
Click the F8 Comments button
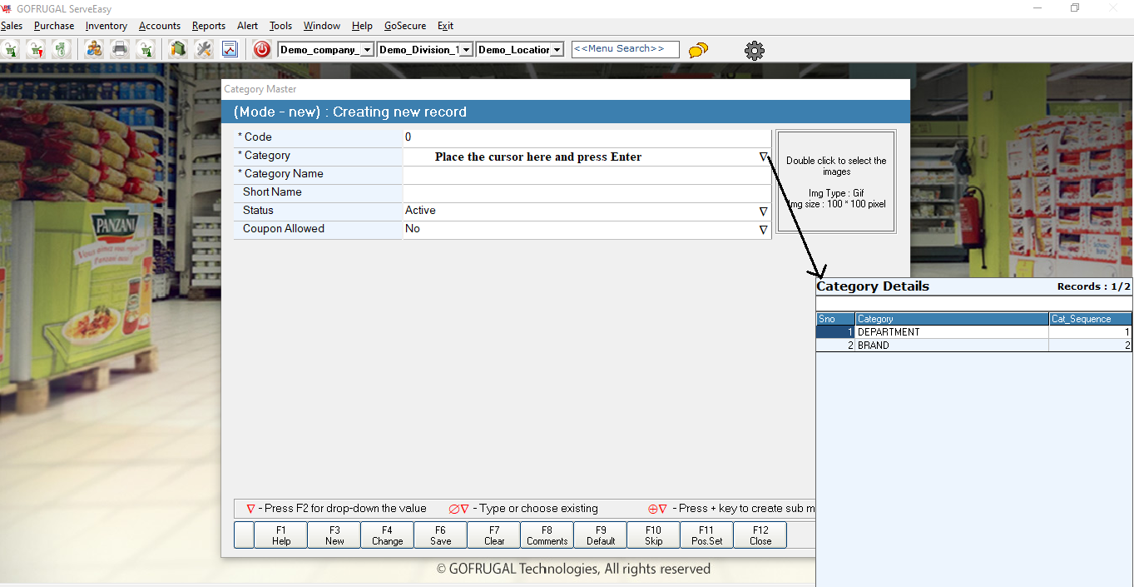(547, 535)
